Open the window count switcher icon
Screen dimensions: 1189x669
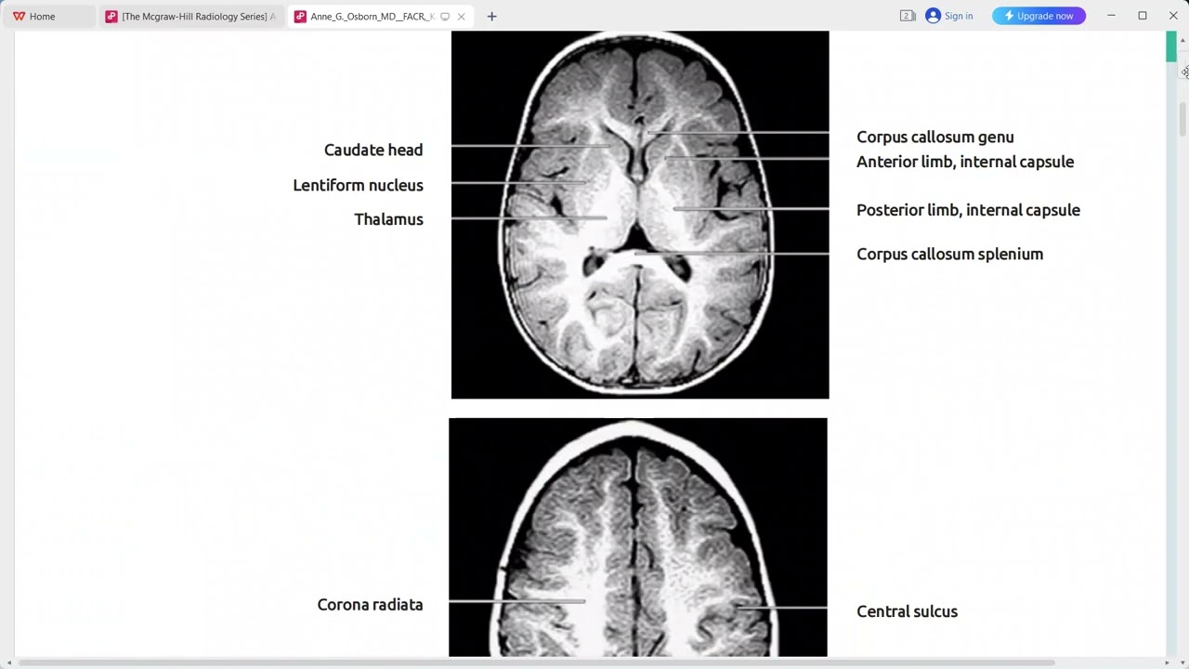908,16
